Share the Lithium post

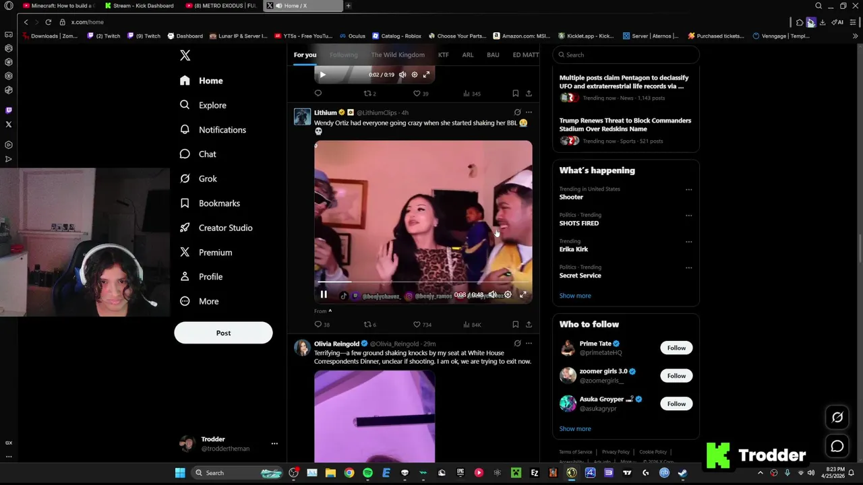click(x=529, y=325)
